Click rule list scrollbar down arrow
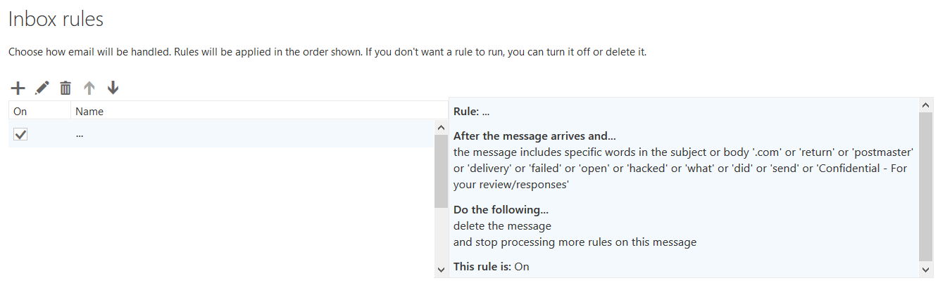This screenshot has width=938, height=283. tap(441, 270)
